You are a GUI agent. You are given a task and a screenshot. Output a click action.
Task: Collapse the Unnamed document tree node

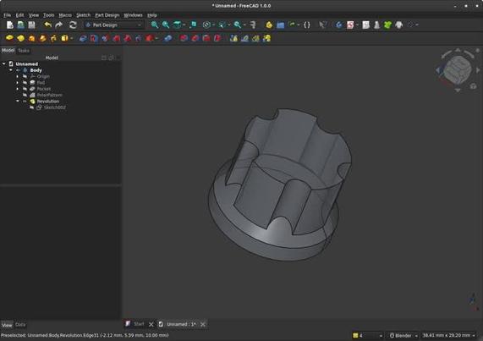point(4,63)
